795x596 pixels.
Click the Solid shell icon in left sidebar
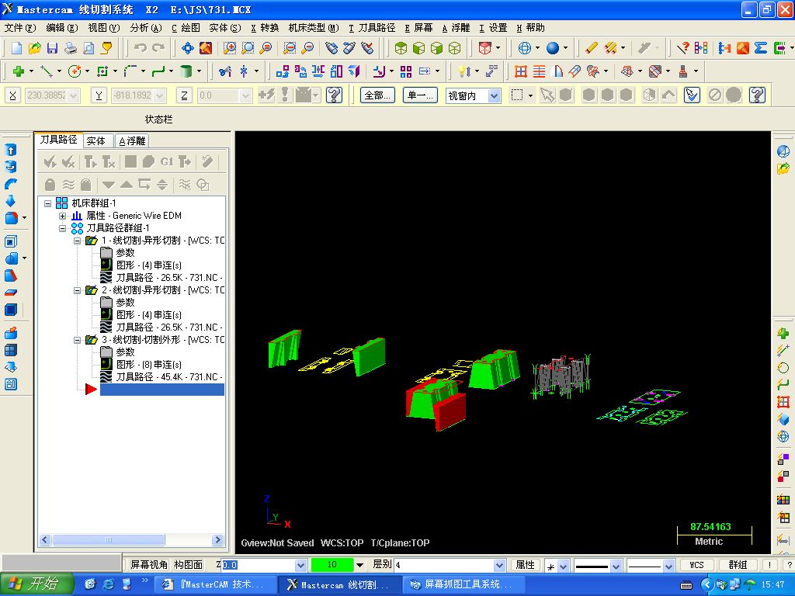coord(11,242)
